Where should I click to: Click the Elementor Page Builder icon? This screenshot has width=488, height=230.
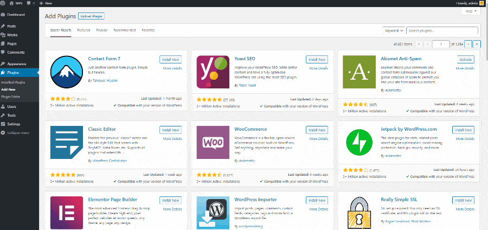pyautogui.click(x=67, y=213)
